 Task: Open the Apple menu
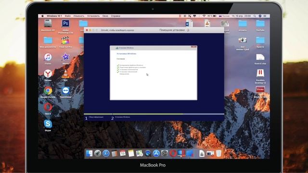(x=42, y=16)
